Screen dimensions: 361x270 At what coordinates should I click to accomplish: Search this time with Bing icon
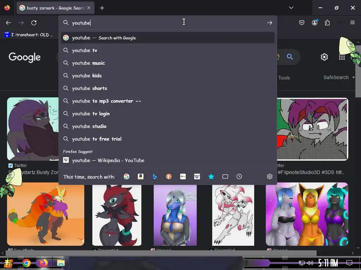[155, 176]
